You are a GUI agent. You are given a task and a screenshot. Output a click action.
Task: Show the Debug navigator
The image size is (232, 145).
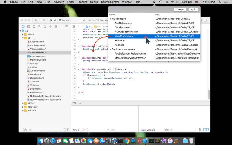coord(56,26)
